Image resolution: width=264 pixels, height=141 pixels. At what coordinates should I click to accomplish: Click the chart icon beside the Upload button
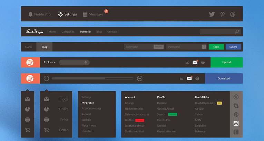(187, 62)
